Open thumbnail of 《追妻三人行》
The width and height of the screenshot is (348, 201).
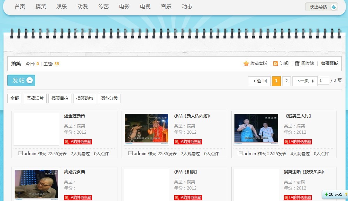point(256,129)
